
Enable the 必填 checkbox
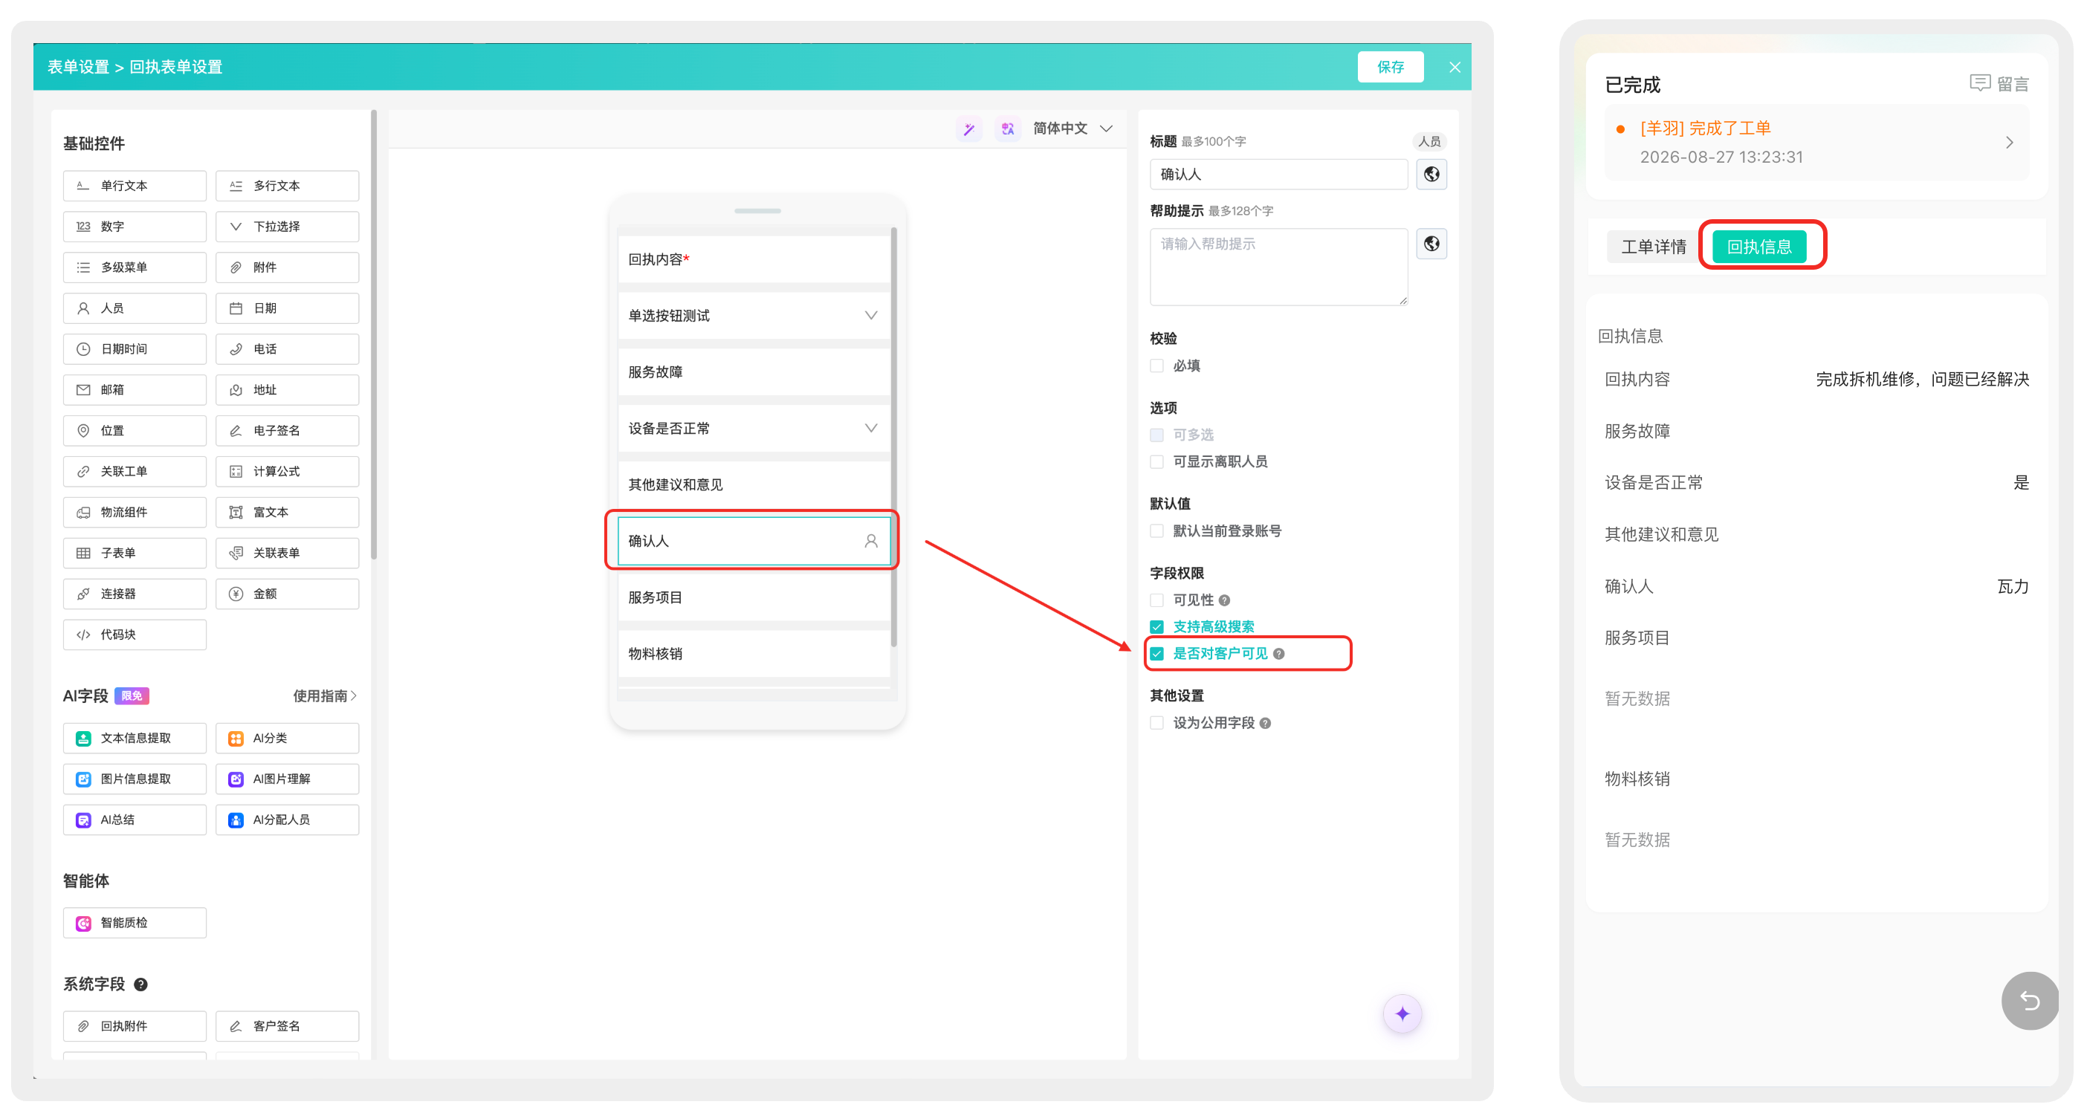tap(1157, 366)
